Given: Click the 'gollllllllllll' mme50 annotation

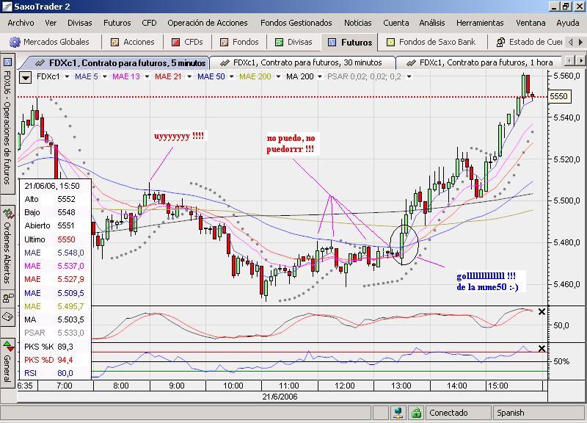Looking at the screenshot, I should pos(487,281).
